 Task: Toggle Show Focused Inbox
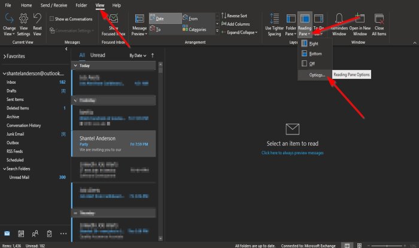pyautogui.click(x=113, y=25)
